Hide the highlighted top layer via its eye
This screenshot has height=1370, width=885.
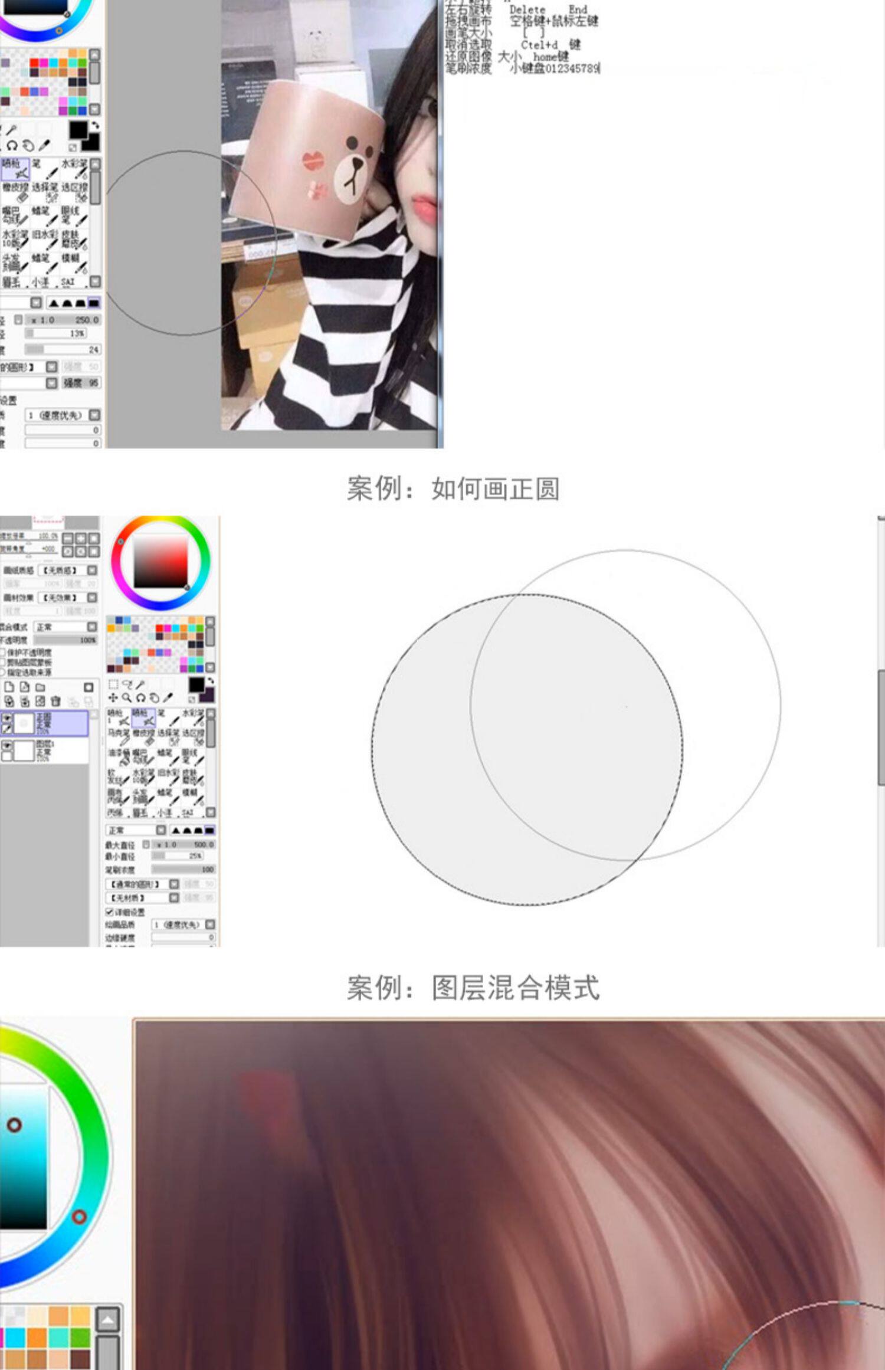point(6,718)
